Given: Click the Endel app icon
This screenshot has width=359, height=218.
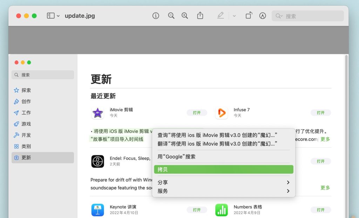Looking at the screenshot, I should (98, 161).
